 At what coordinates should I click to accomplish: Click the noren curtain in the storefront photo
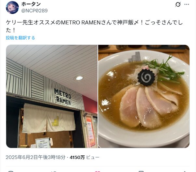tap(49, 118)
